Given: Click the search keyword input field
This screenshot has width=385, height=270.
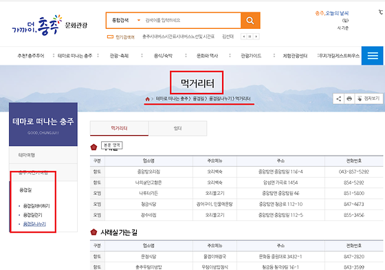Looking at the screenshot, I should pyautogui.click(x=192, y=20).
